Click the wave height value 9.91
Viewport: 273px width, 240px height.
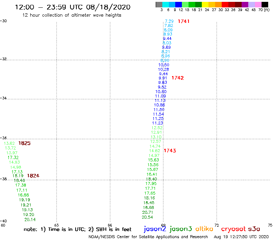coord(163,78)
